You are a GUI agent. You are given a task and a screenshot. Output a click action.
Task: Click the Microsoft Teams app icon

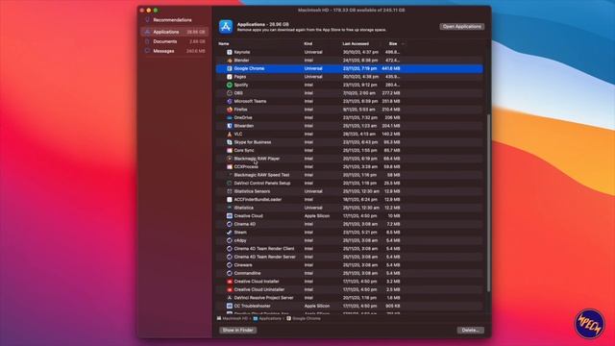230,101
